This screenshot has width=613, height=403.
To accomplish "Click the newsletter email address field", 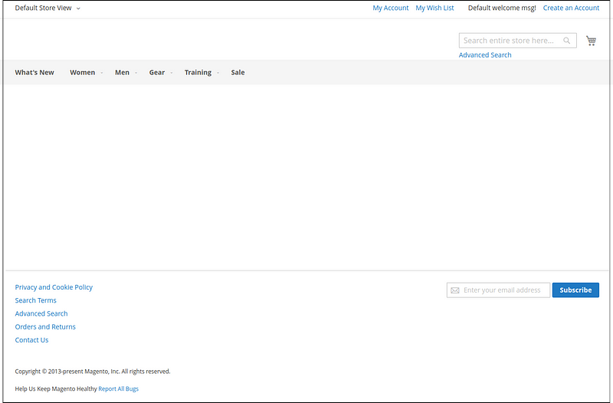I will pyautogui.click(x=505, y=290).
